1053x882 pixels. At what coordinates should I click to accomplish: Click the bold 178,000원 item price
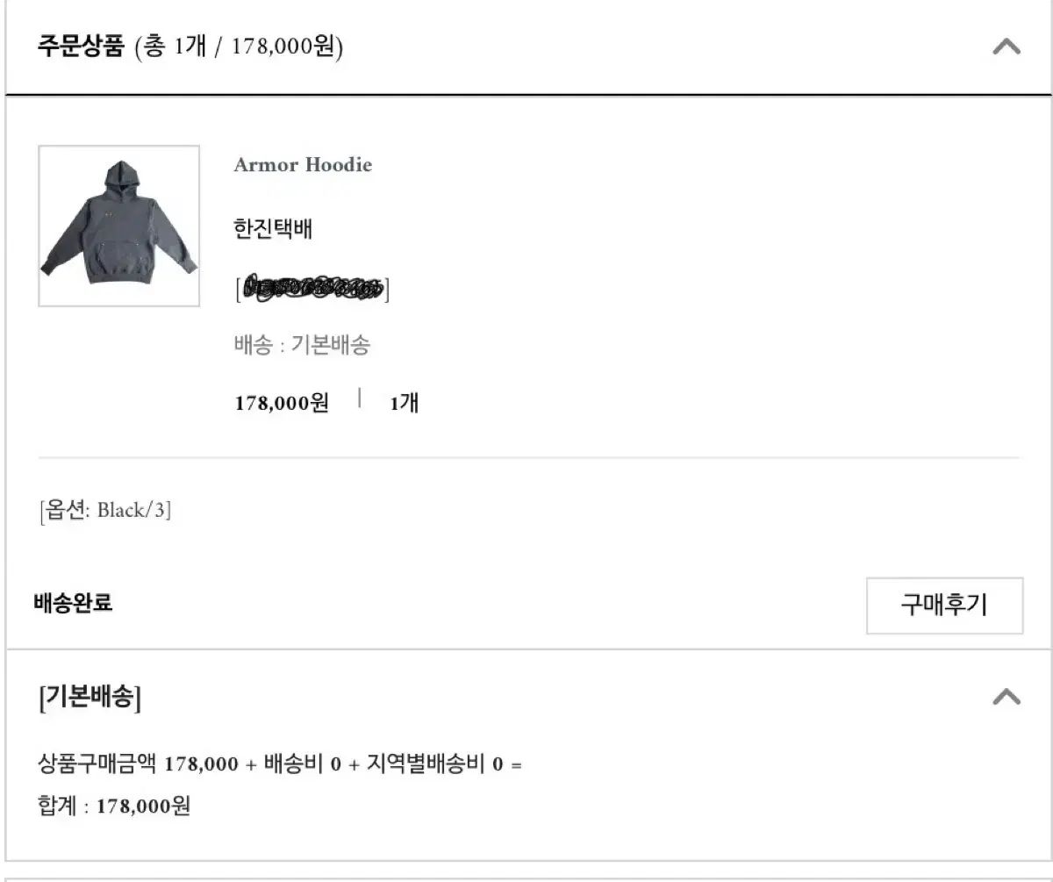[282, 403]
